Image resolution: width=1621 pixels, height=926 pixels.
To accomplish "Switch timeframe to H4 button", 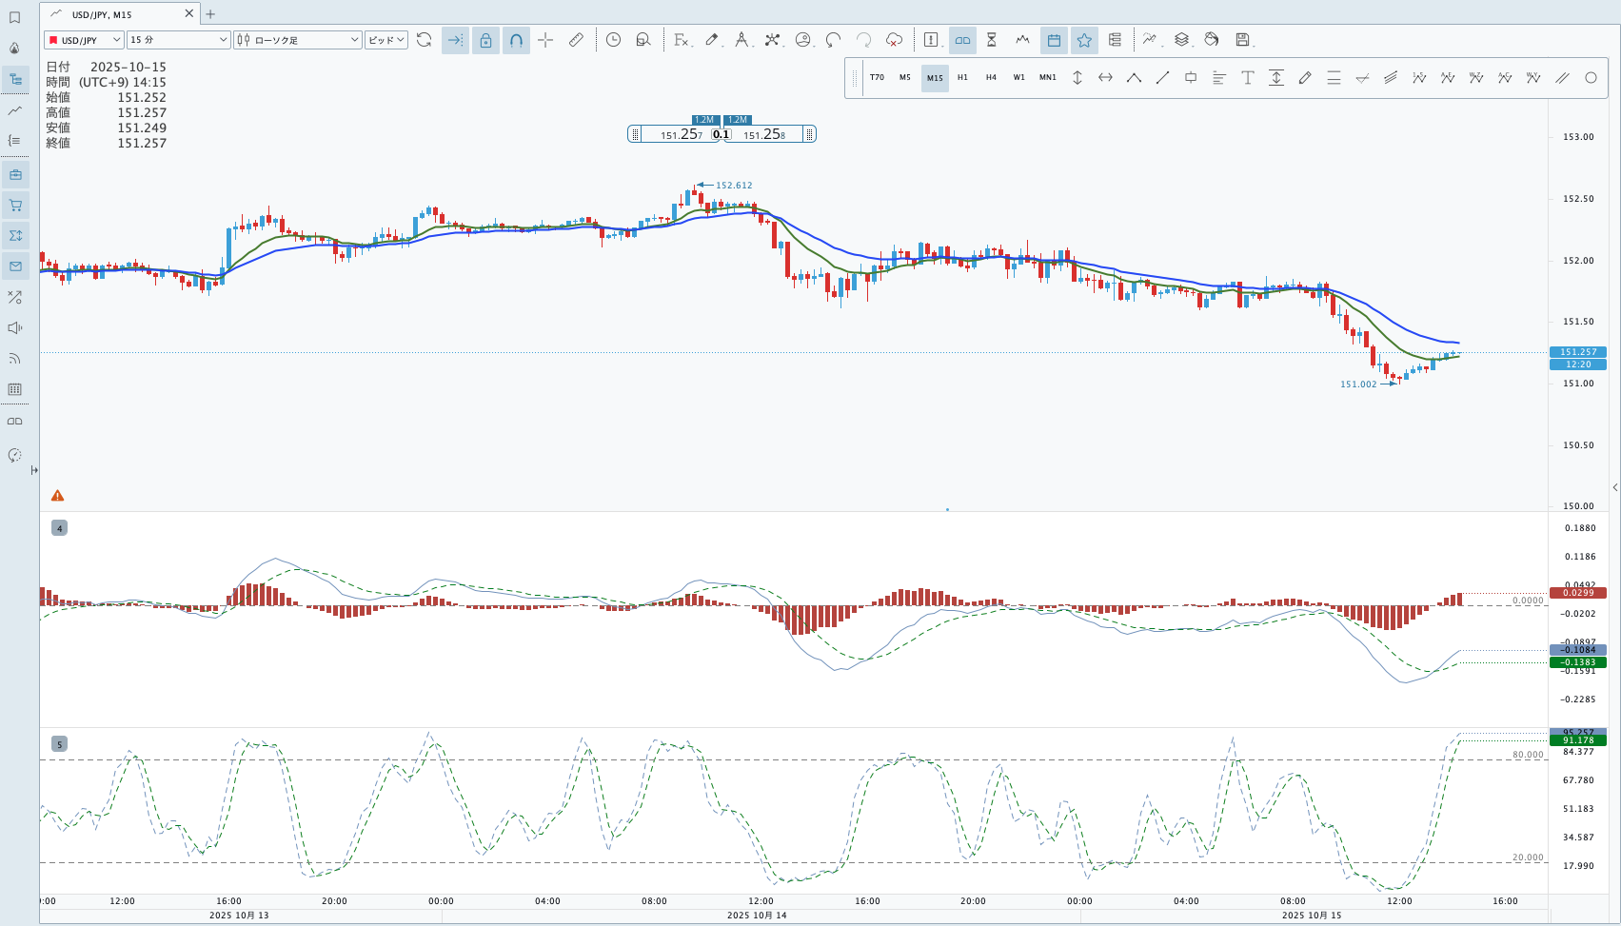I will (x=991, y=78).
